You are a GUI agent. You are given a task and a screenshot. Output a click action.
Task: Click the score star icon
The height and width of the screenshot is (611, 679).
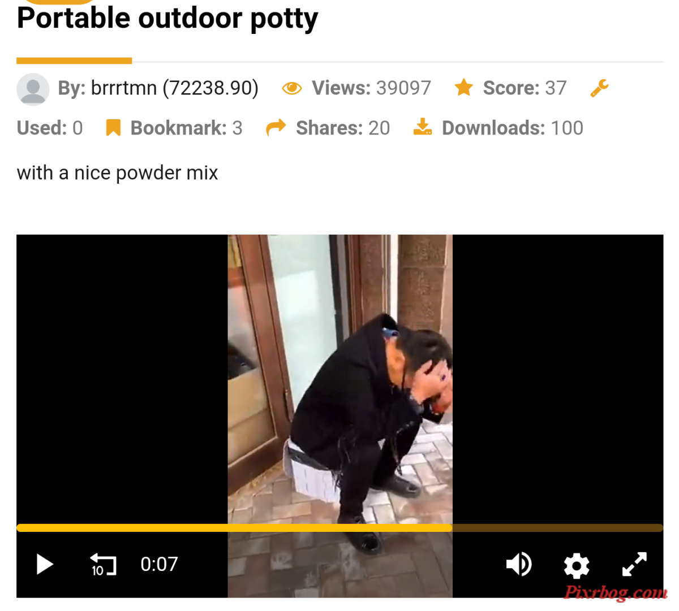(464, 88)
